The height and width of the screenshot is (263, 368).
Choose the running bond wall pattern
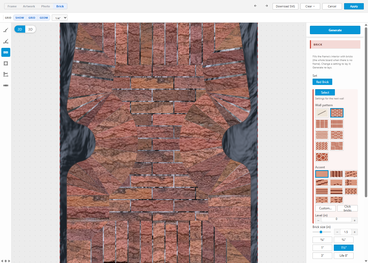point(337,113)
